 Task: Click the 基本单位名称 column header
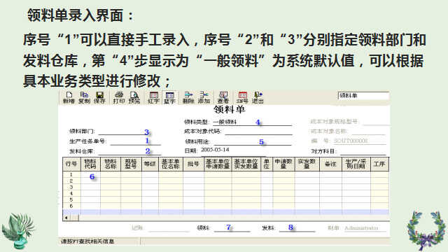click(x=171, y=164)
